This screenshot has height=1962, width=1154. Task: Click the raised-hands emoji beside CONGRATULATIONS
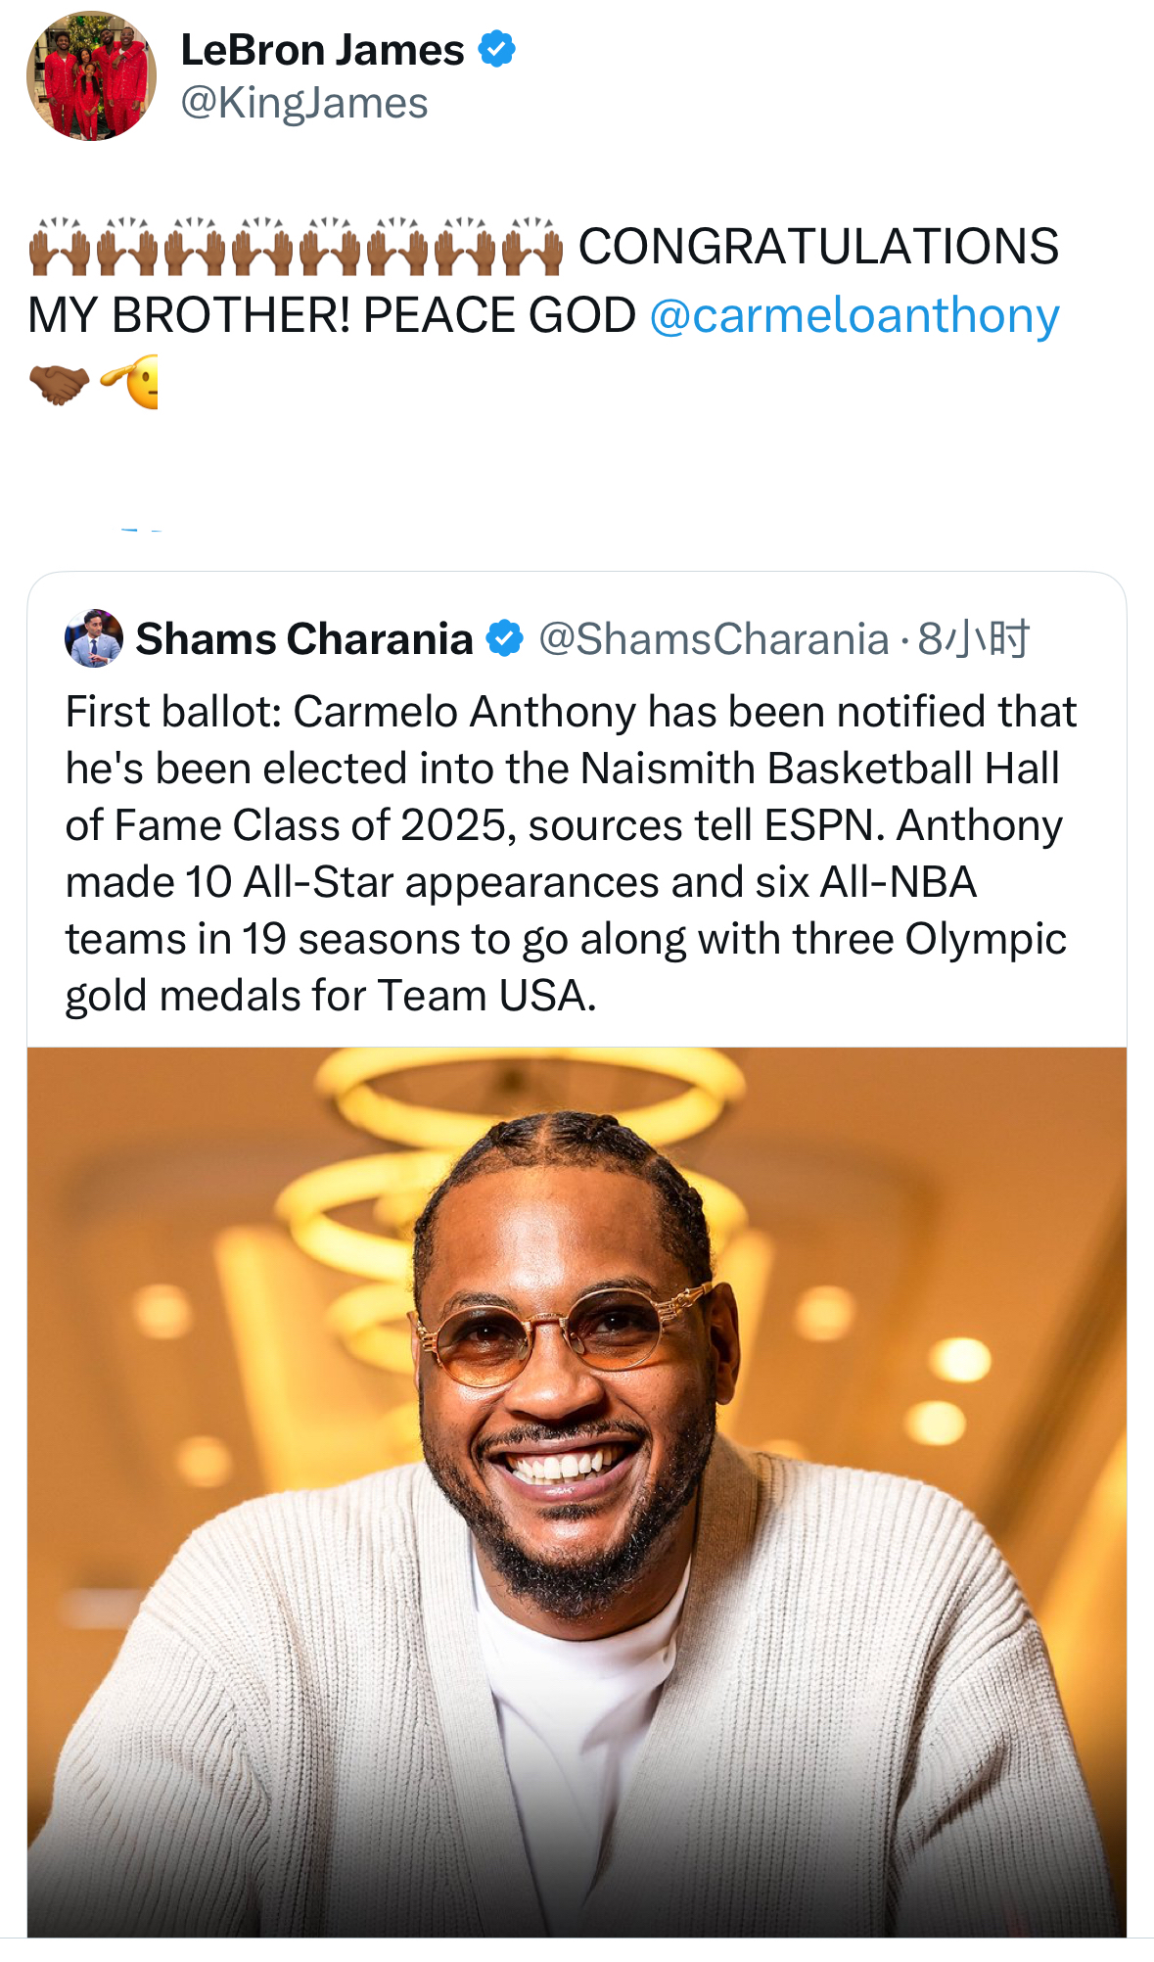[532, 247]
